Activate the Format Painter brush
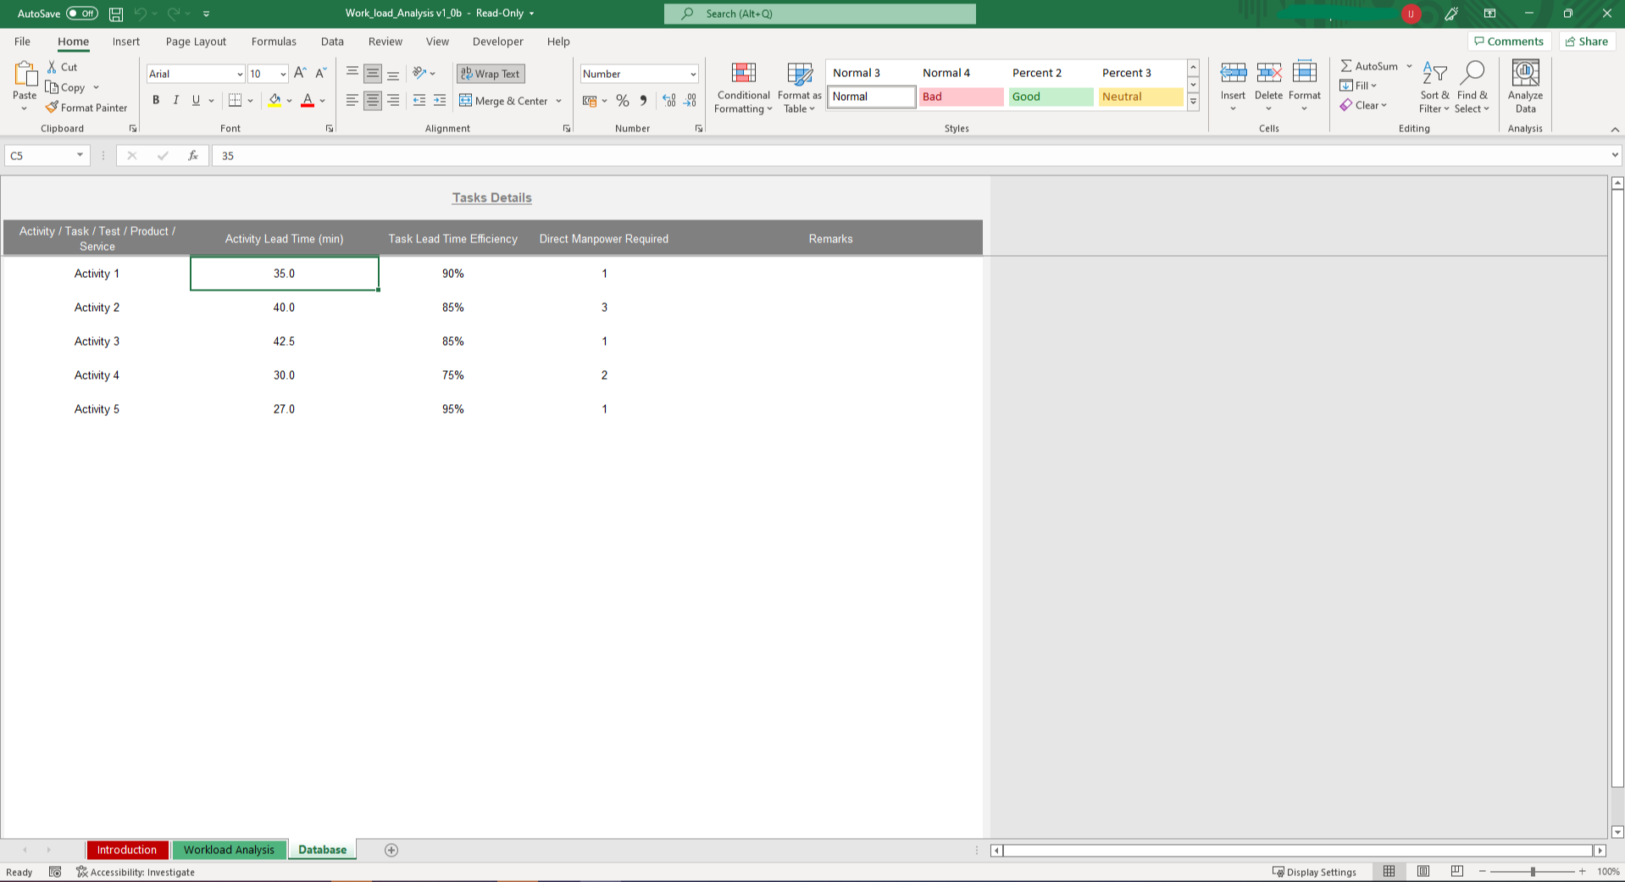1625x882 pixels. (86, 108)
